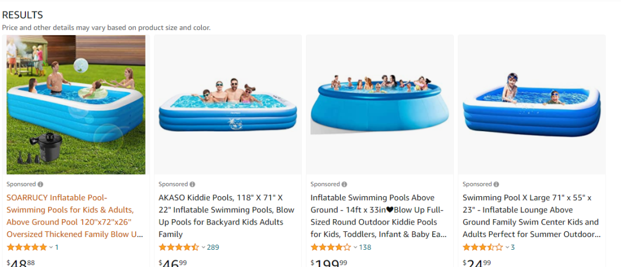Click info icon beside X Large pool Sponsored label

(496, 184)
